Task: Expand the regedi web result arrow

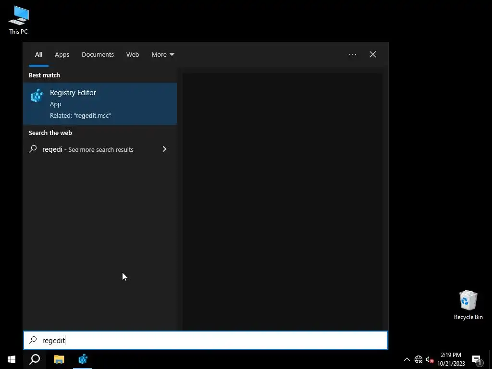Action: pyautogui.click(x=164, y=149)
